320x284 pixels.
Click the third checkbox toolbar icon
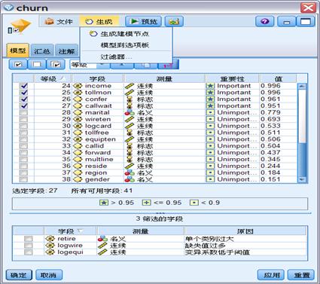56,65
